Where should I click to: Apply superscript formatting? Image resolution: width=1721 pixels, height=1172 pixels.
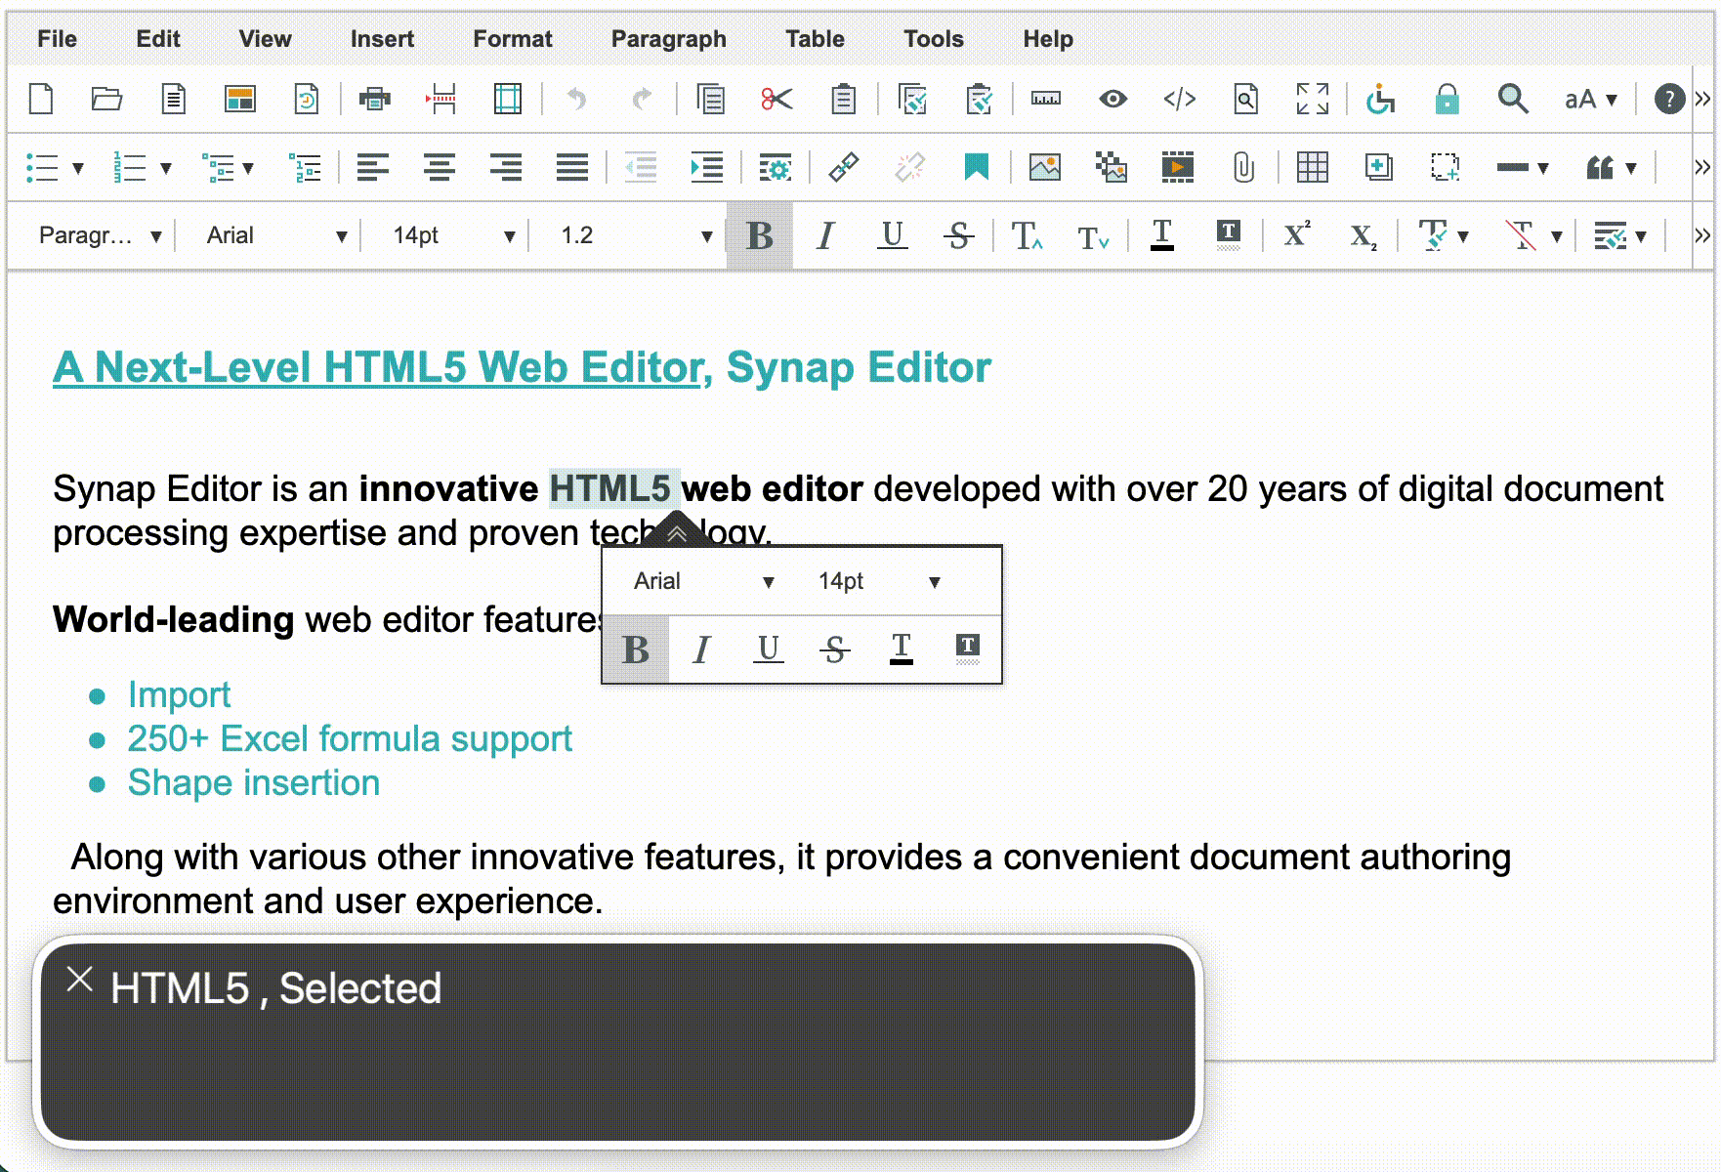click(x=1296, y=235)
